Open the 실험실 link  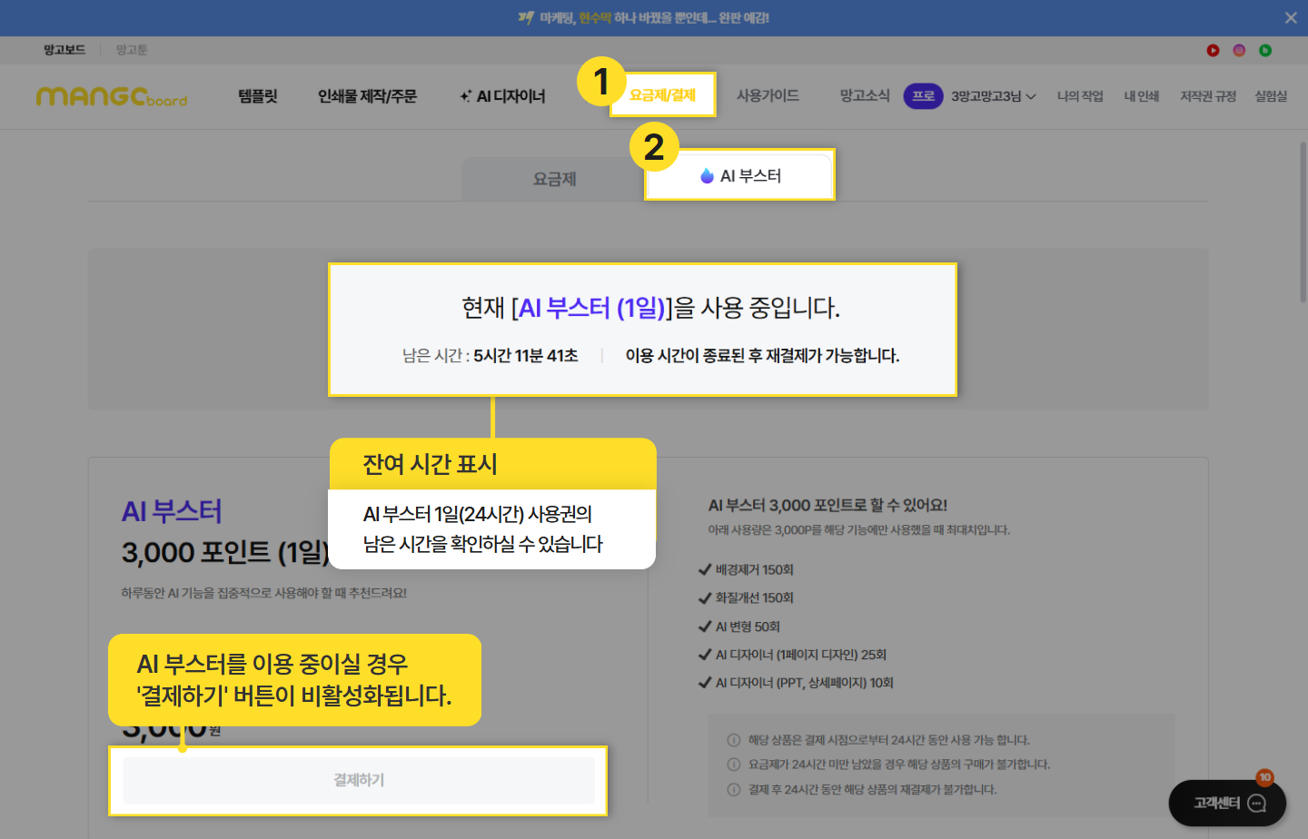(1271, 96)
